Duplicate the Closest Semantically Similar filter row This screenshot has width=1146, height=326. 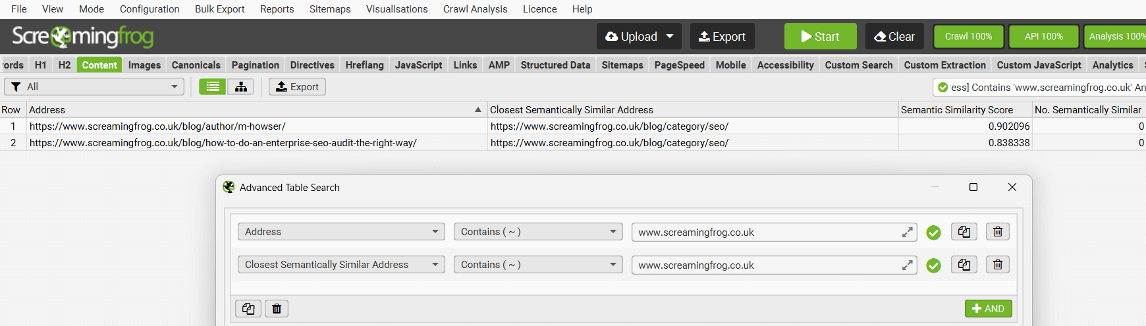click(x=964, y=265)
